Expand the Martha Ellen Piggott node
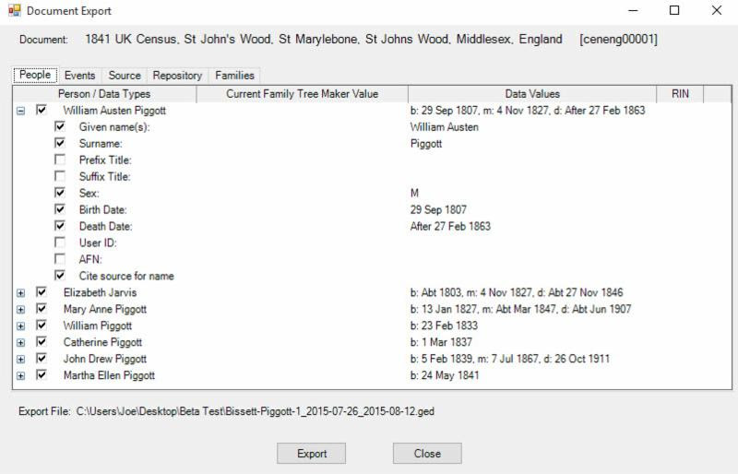 (20, 375)
